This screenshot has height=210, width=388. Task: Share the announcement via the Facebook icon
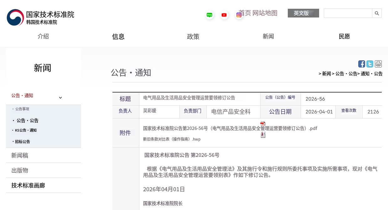[361, 64]
